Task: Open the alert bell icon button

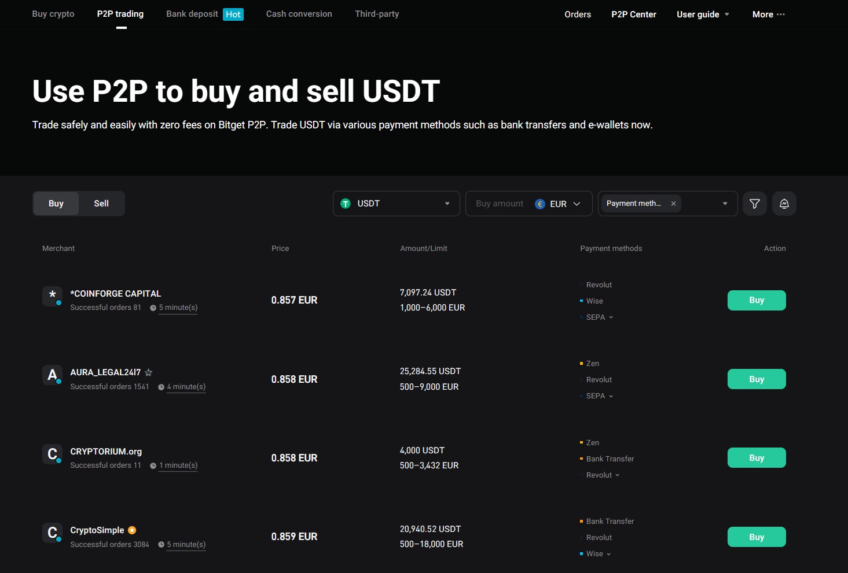Action: (784, 204)
